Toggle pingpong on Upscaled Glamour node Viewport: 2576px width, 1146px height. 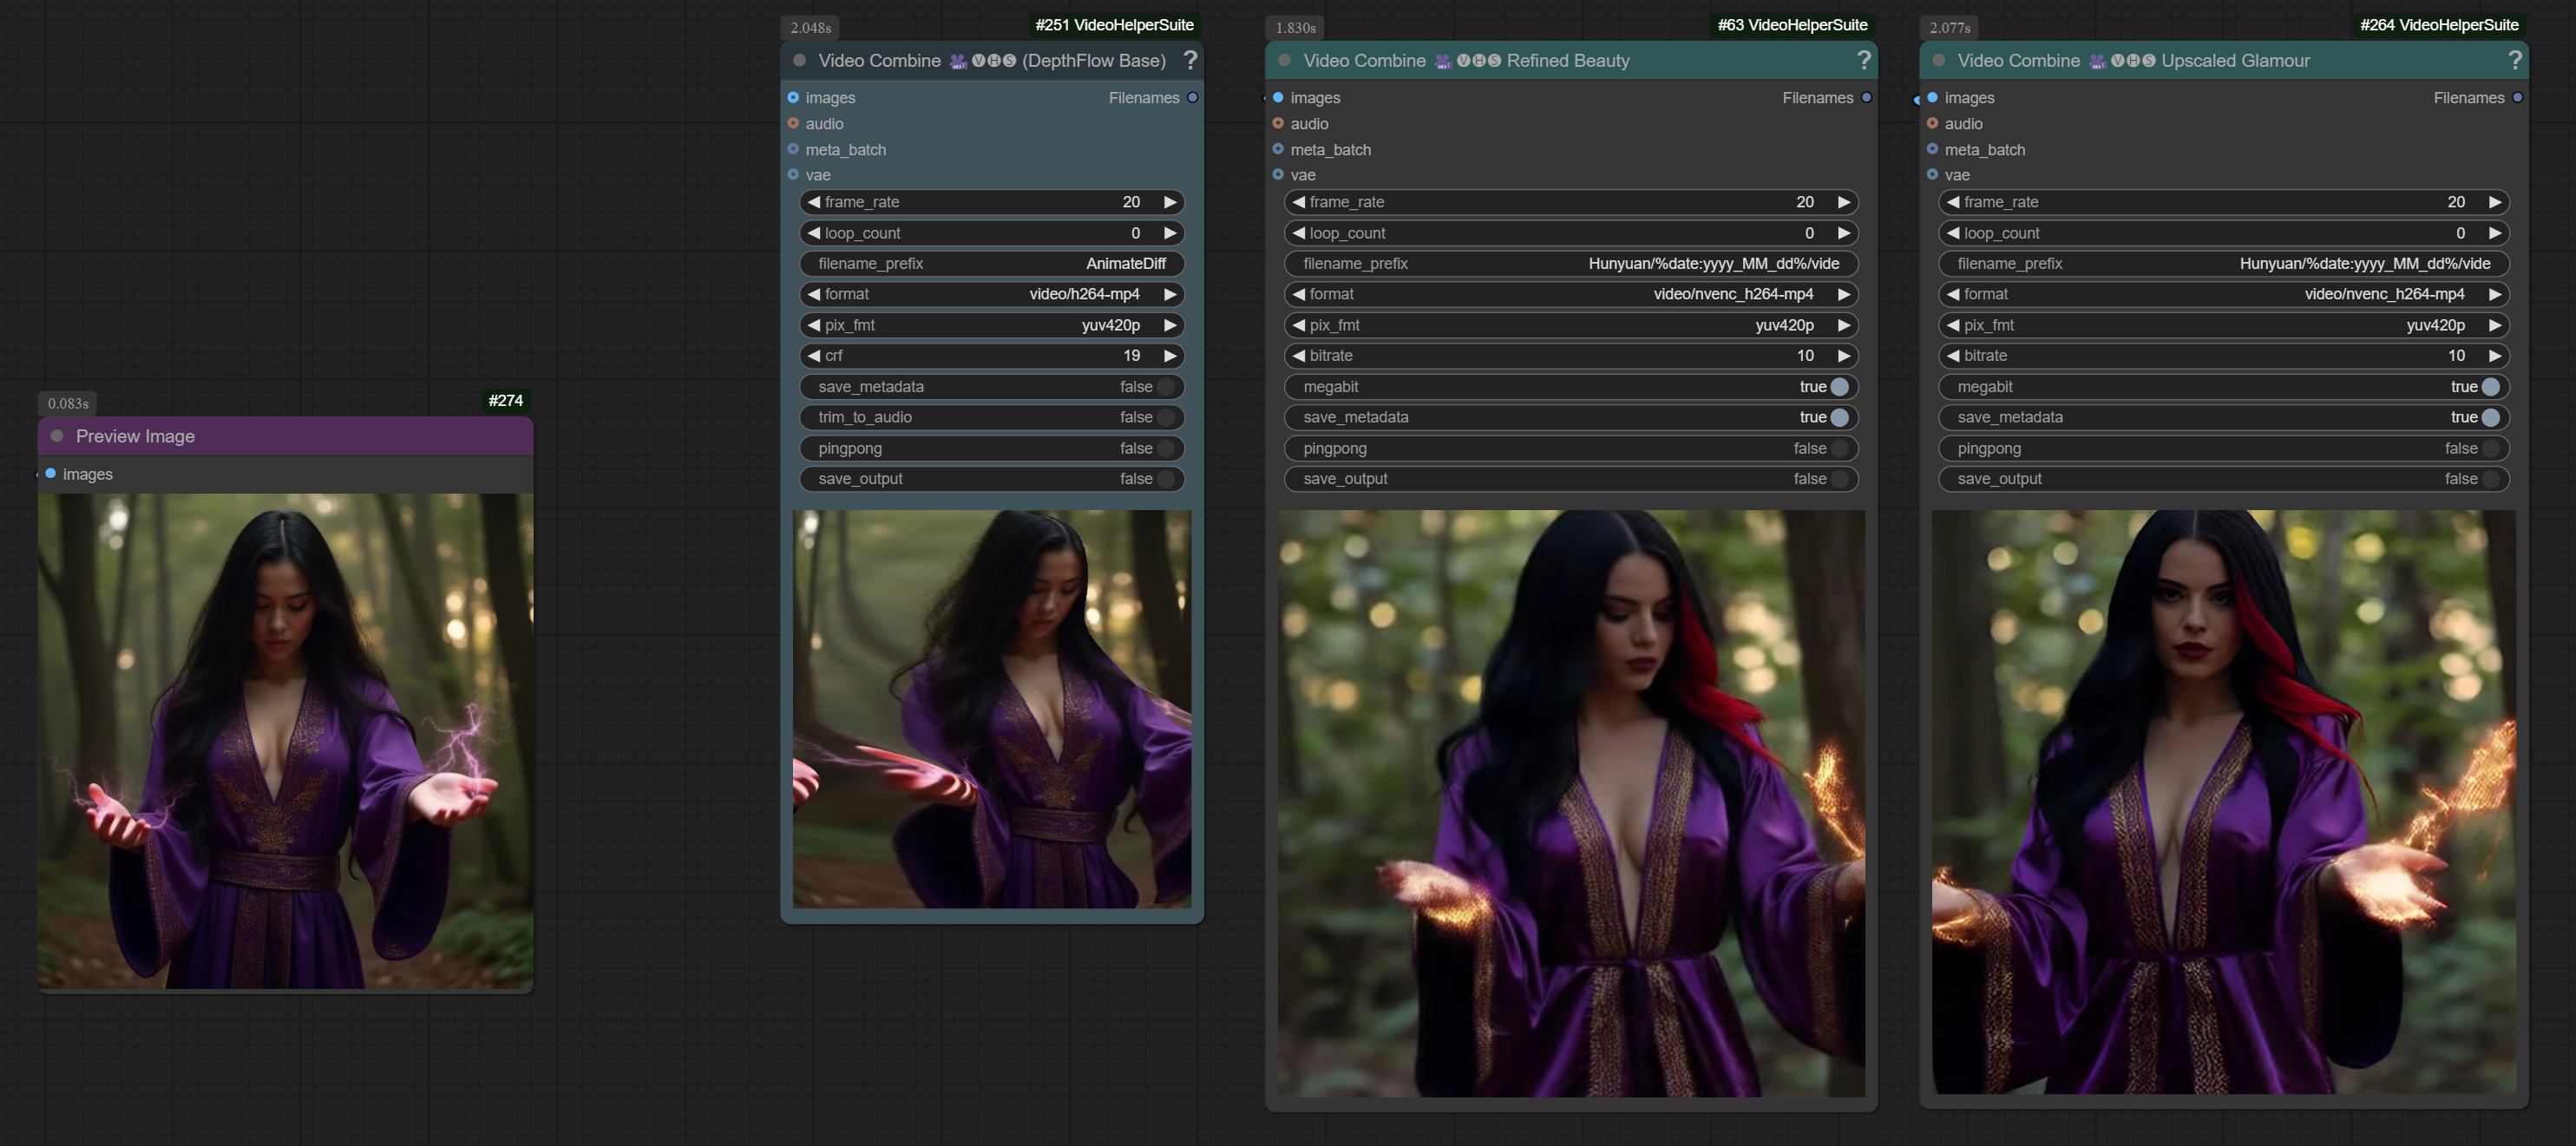point(2490,448)
